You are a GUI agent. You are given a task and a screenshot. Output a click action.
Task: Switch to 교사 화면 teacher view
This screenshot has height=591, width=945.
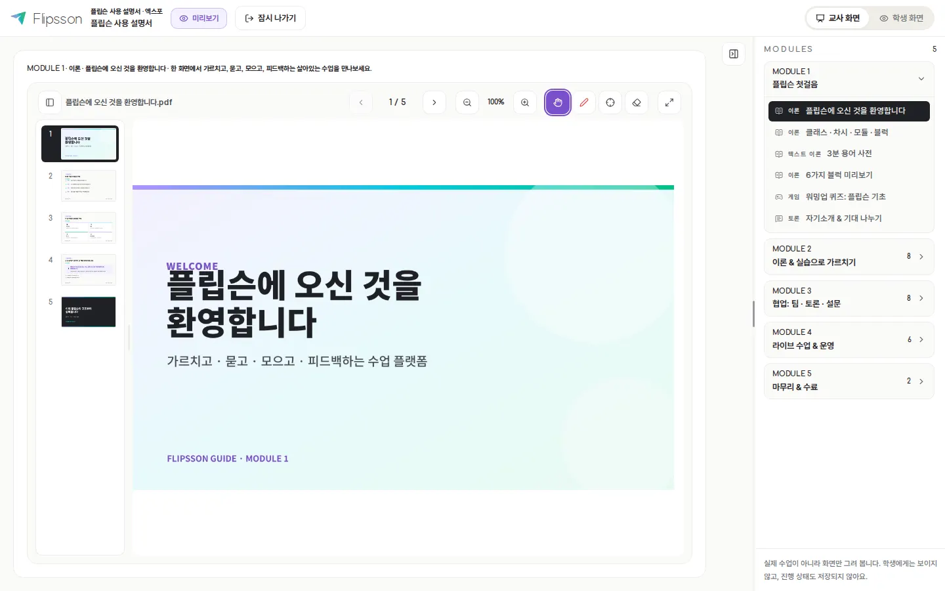[838, 18]
